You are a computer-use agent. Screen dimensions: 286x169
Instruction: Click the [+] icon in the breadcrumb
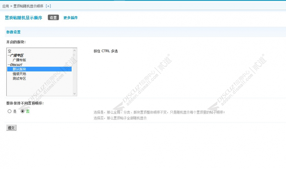(48, 6)
